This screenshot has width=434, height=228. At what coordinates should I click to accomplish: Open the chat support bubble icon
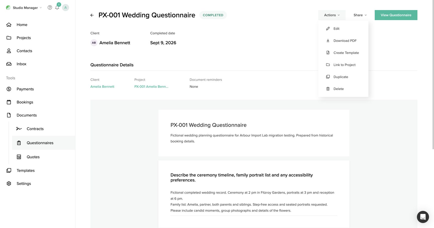coord(423,217)
